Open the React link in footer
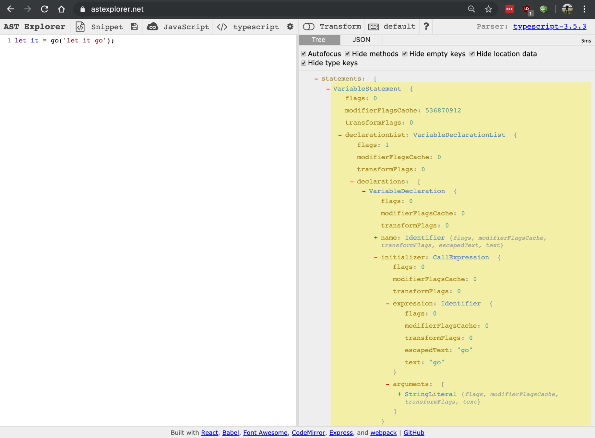The image size is (595, 438). [x=209, y=432]
